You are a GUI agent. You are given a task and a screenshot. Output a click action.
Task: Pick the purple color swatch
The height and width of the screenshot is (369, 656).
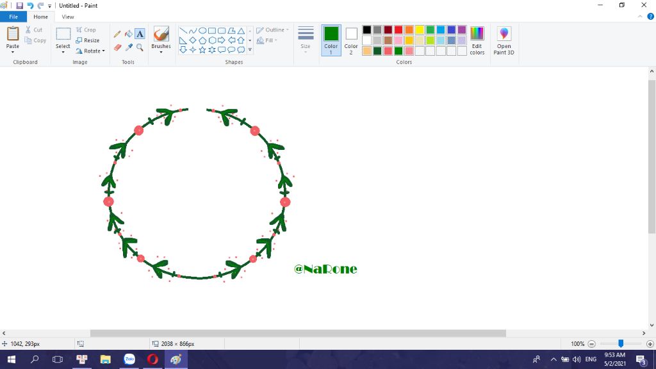click(462, 29)
